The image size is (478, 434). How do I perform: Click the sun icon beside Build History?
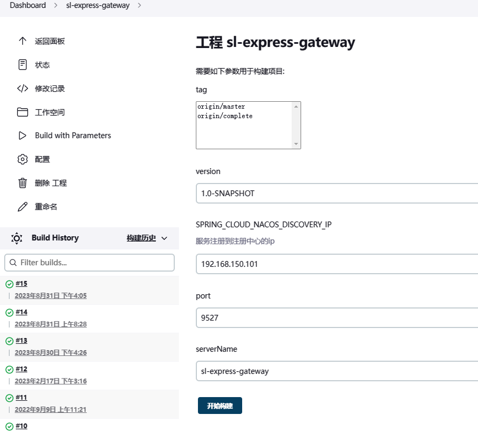click(17, 238)
